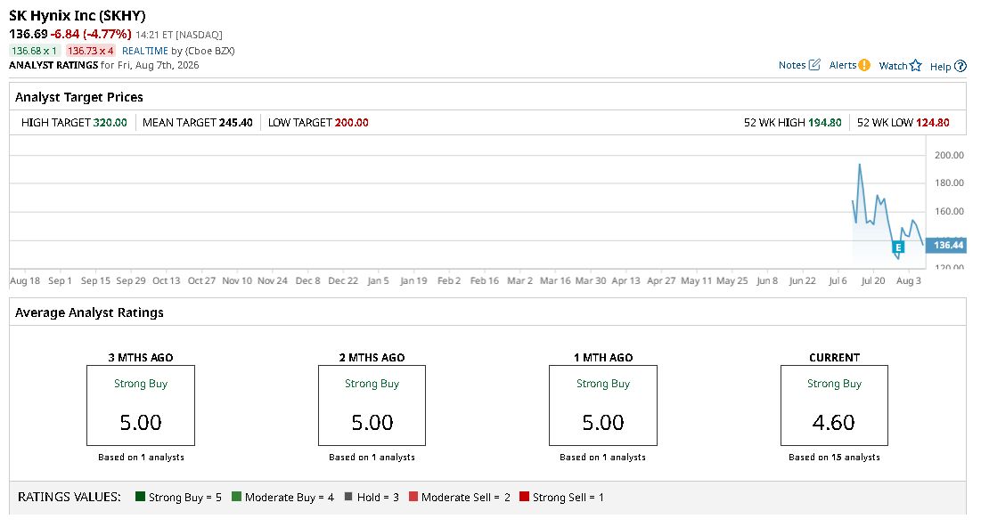Screen dimensions: 981x527
Task: Click the ask quote 136.73 x 4
Action: 91,51
